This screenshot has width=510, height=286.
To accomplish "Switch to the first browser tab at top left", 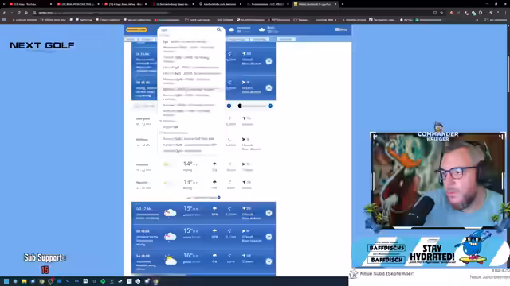I will (x=28, y=4).
